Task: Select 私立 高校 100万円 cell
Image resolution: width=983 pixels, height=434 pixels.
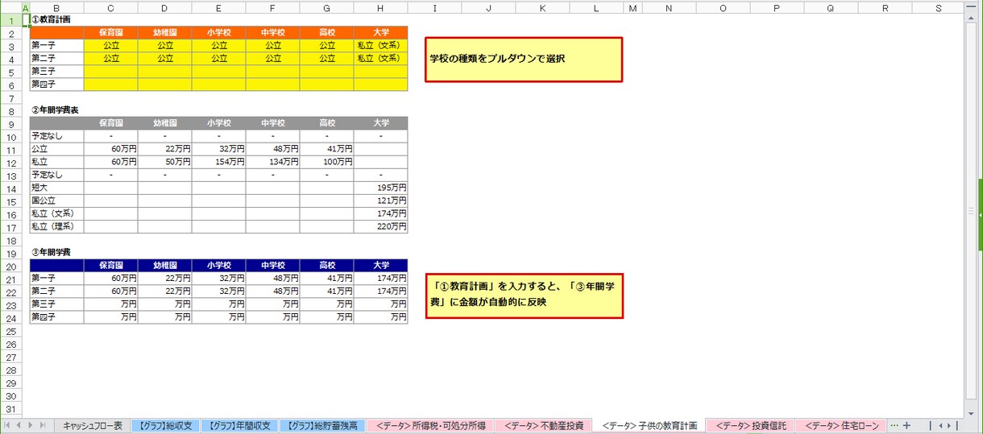Action: [326, 162]
